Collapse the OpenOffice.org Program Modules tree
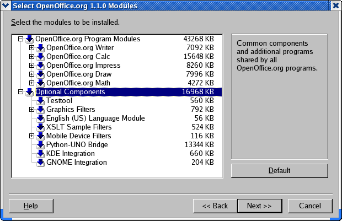Viewport: 342px width, 221px height. pyautogui.click(x=20, y=39)
